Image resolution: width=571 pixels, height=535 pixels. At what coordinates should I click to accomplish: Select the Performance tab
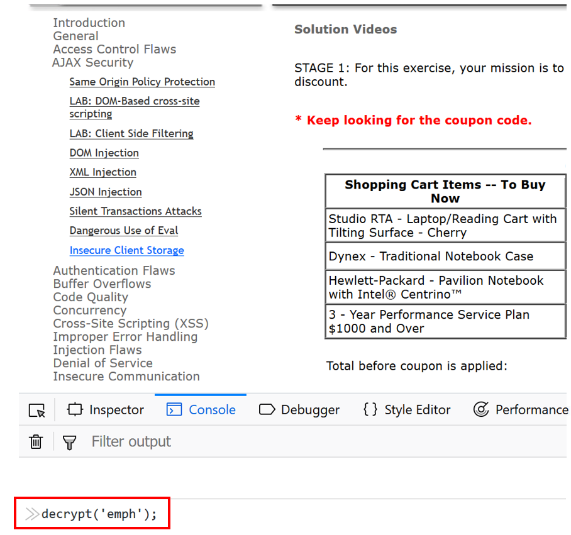[521, 410]
